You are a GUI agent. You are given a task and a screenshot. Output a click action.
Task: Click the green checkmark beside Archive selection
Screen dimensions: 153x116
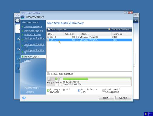(x=22, y=27)
